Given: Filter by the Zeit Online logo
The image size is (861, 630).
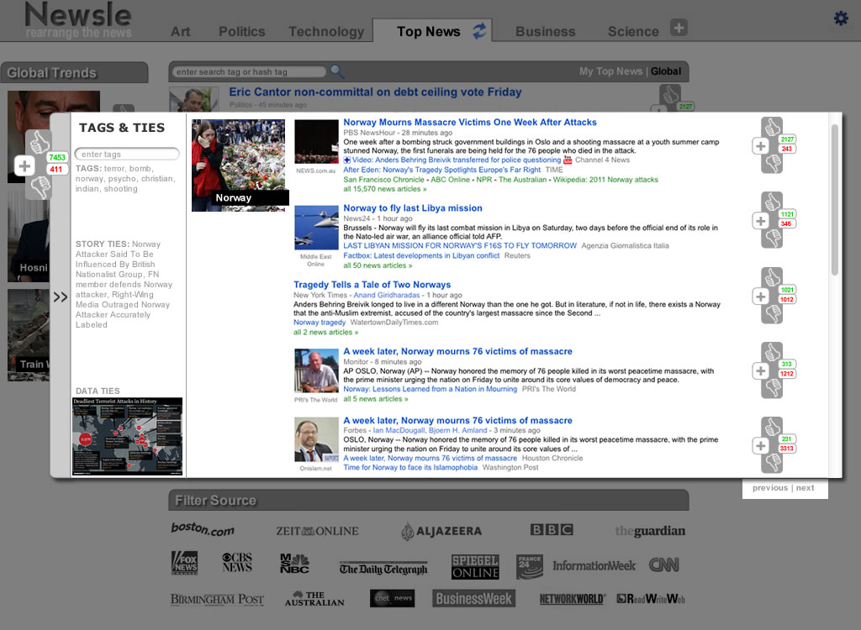Looking at the screenshot, I should pyautogui.click(x=317, y=531).
